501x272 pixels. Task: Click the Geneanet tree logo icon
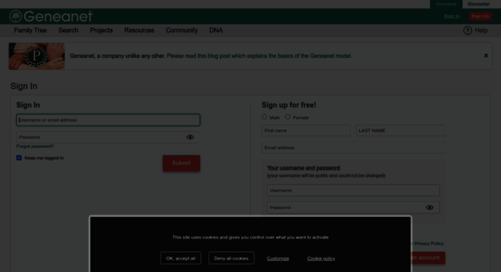pyautogui.click(x=15, y=16)
